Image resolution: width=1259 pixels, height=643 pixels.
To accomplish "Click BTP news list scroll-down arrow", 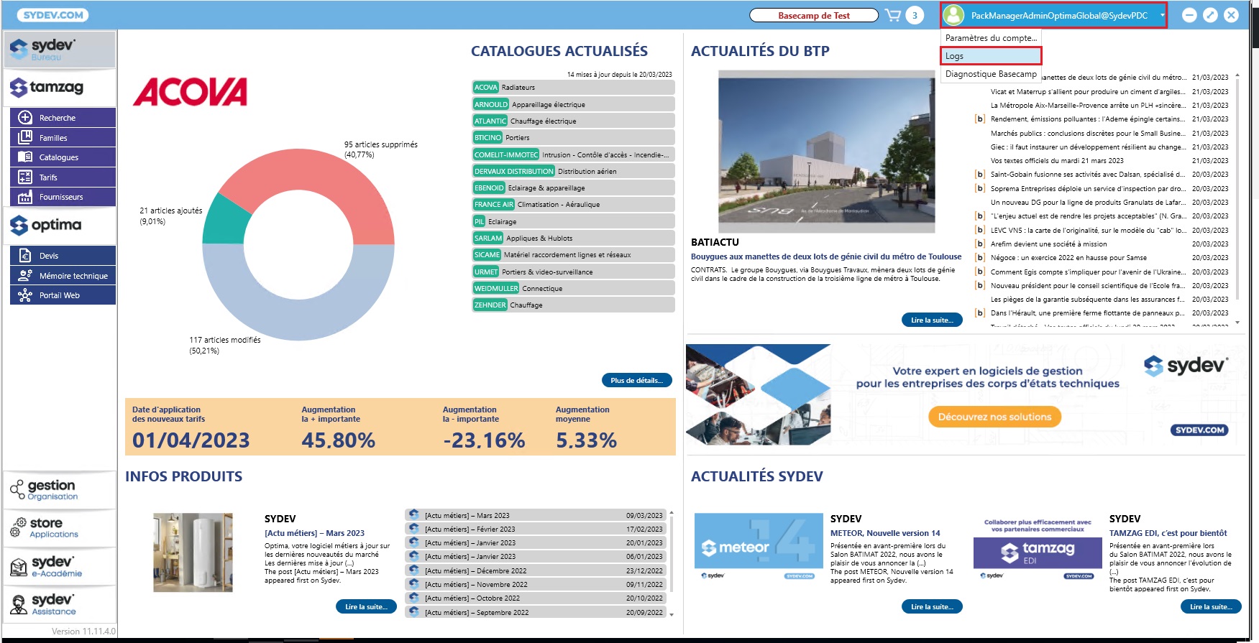I will 1237,323.
